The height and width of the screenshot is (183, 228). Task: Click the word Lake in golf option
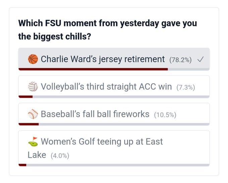[37, 155]
